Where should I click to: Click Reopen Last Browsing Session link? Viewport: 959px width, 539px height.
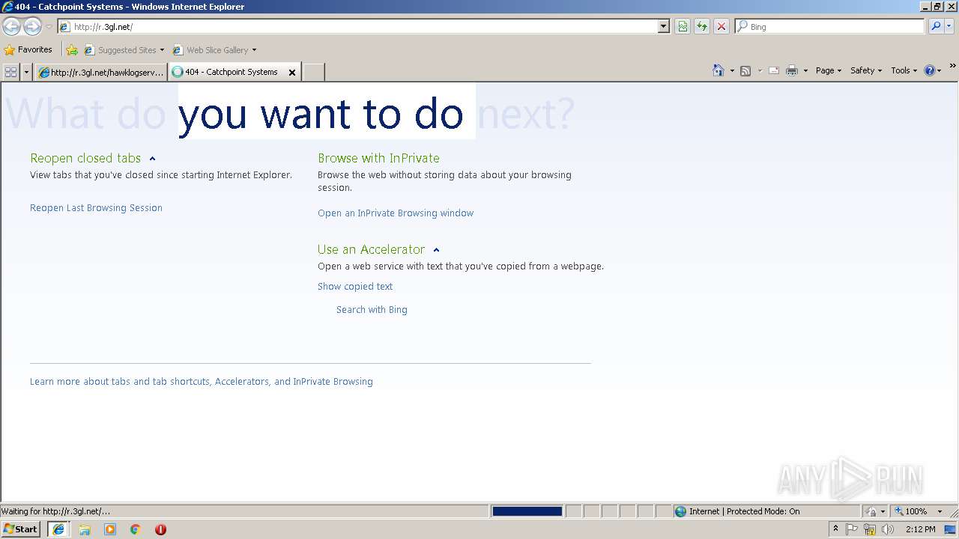pyautogui.click(x=96, y=208)
